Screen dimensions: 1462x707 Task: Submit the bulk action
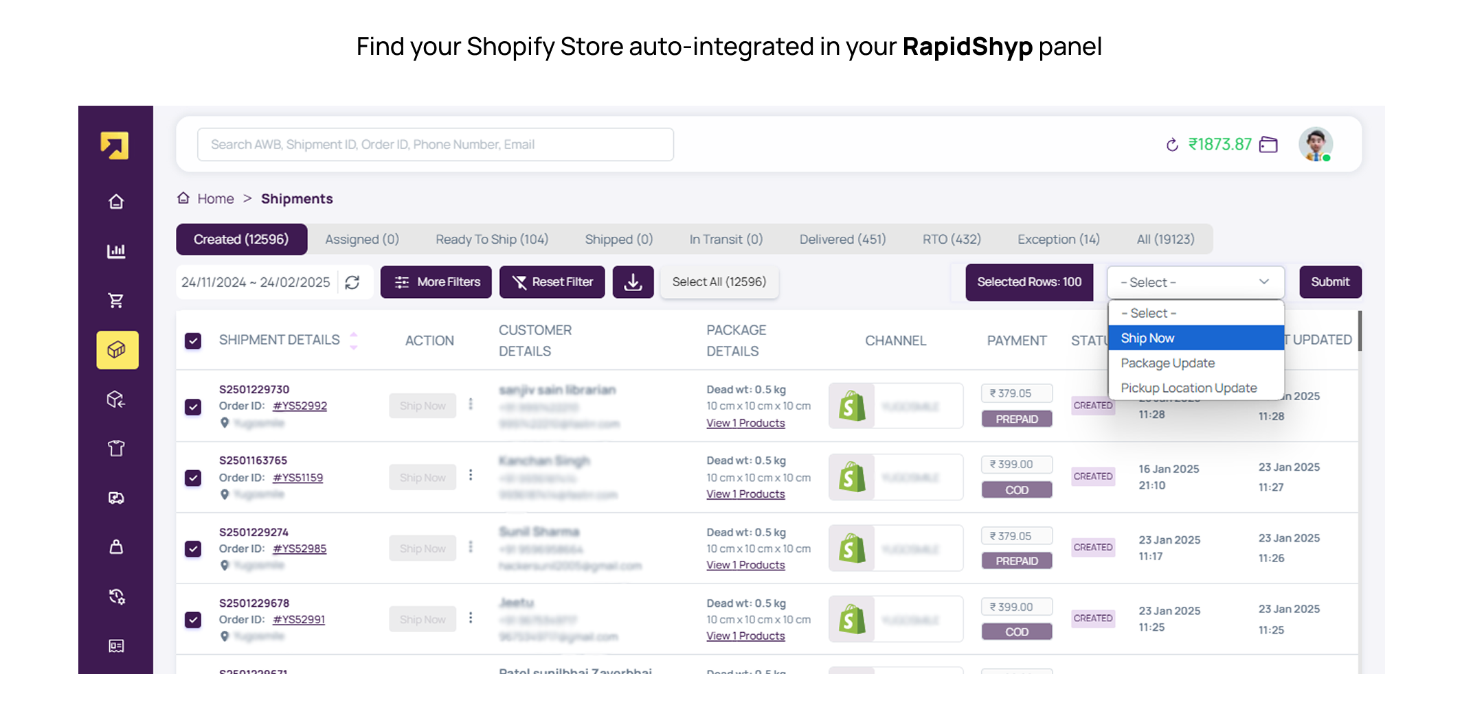tap(1330, 282)
